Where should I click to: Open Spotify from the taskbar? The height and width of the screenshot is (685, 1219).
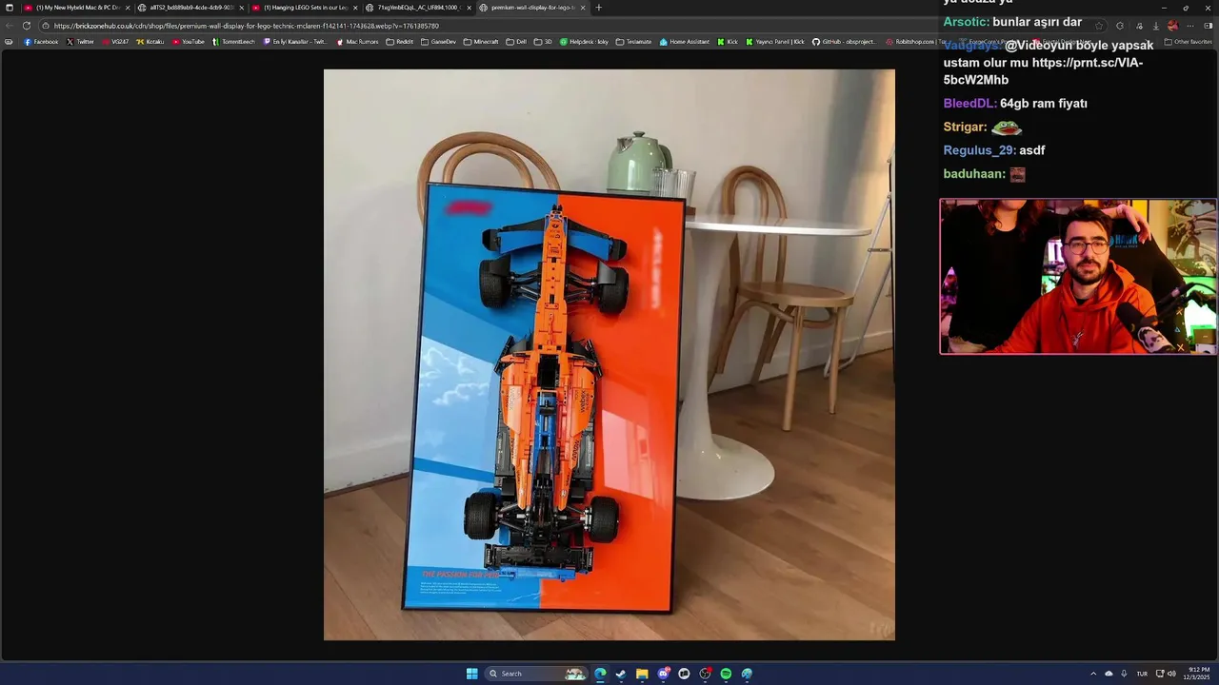[726, 674]
